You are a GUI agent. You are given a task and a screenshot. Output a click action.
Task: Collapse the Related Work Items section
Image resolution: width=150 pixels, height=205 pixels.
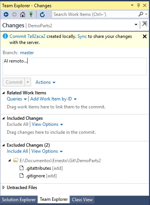click(4, 93)
